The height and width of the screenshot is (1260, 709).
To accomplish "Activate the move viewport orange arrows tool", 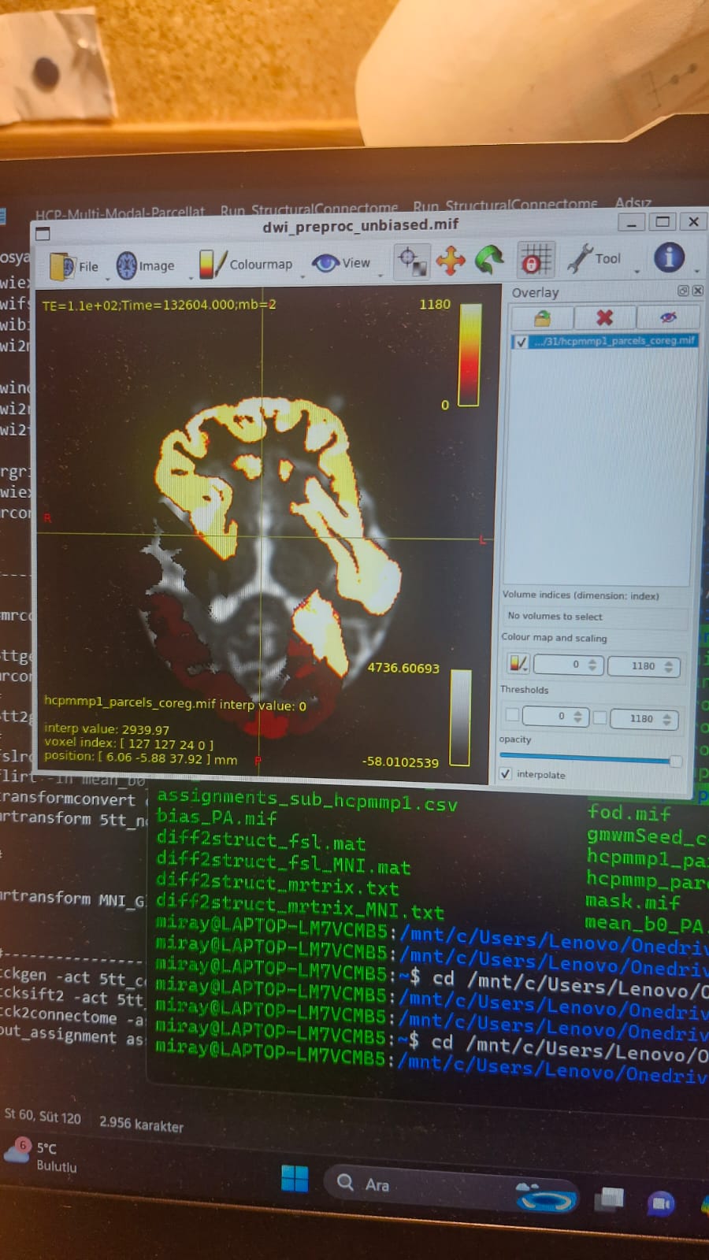I will [x=451, y=261].
